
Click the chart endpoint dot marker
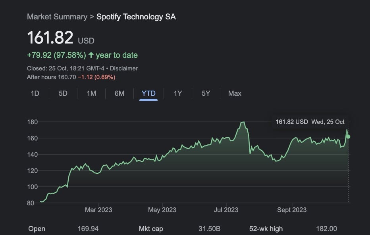(x=349, y=136)
